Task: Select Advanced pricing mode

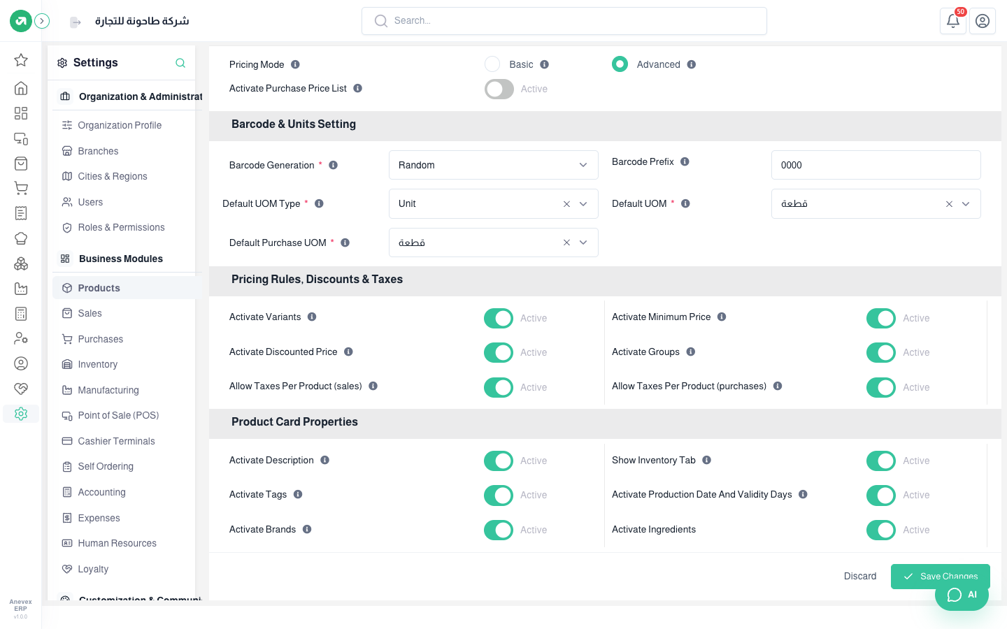Action: pyautogui.click(x=620, y=64)
